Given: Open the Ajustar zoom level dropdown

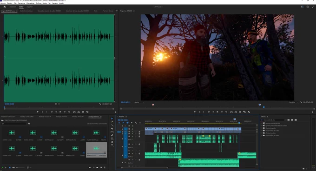Looking at the screenshot, I should coord(139,102).
